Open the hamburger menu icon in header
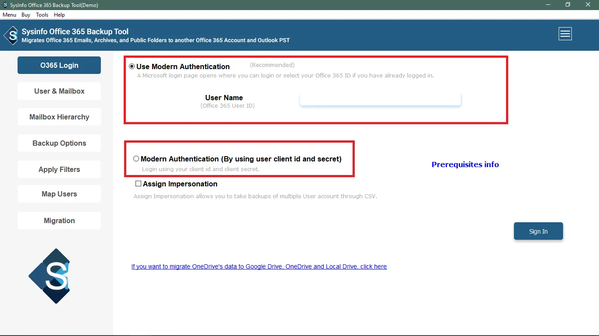The image size is (599, 336). 565,34
